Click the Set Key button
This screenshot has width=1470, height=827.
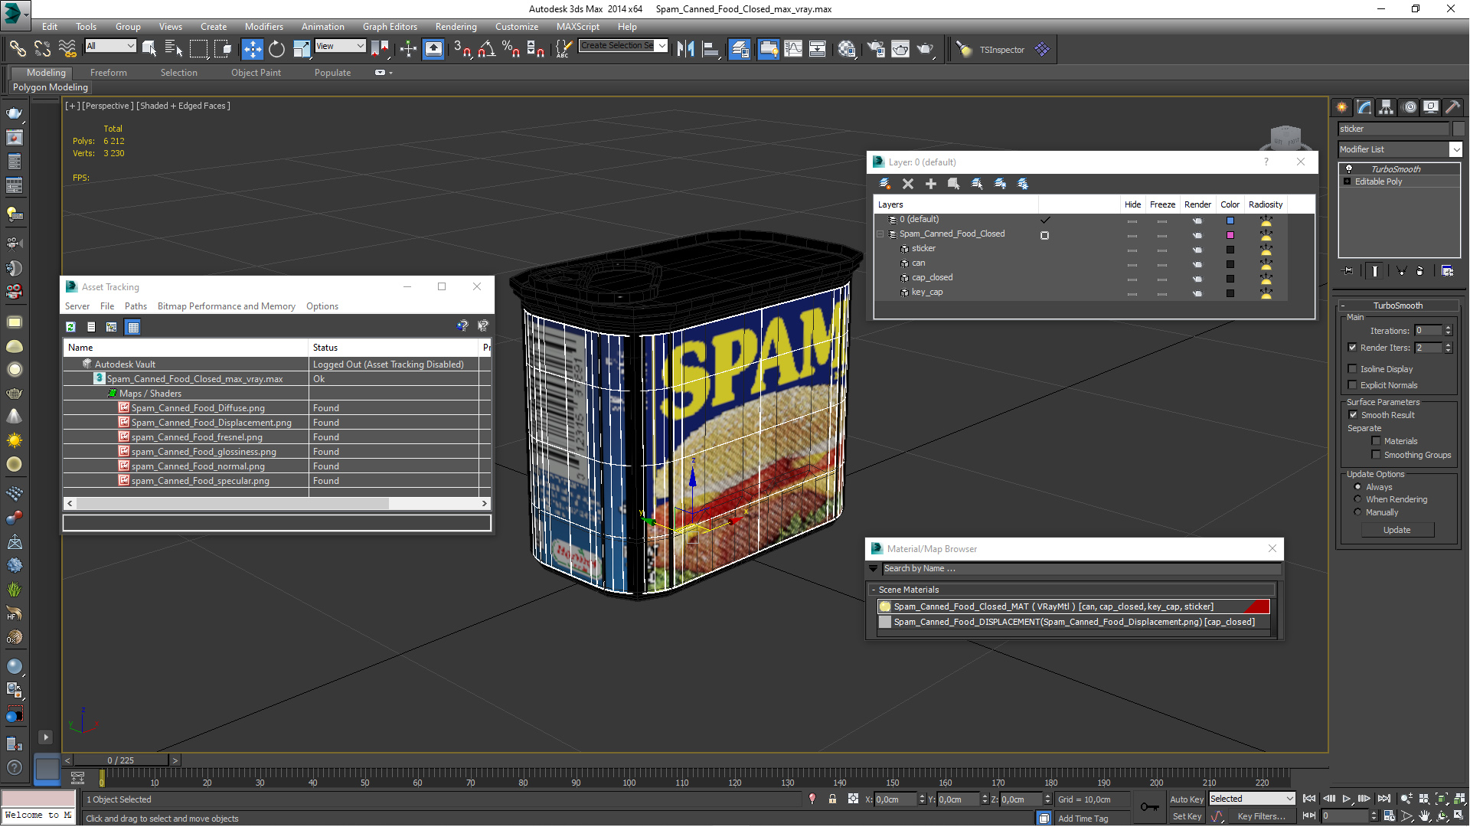coord(1186,816)
